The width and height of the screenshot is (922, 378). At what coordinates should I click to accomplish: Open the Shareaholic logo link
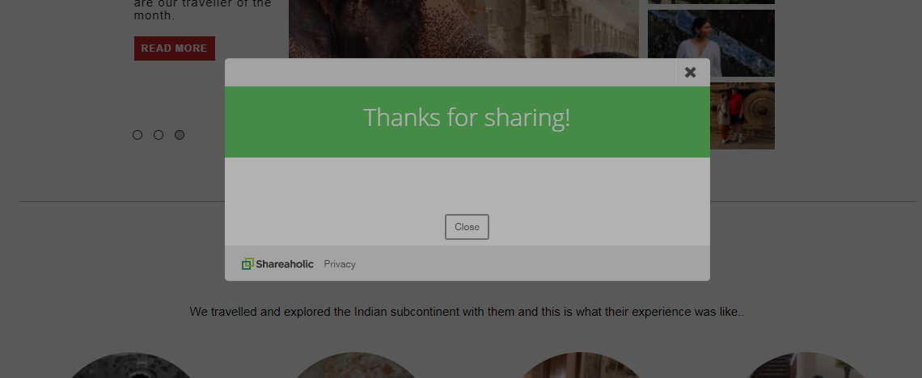tap(277, 264)
